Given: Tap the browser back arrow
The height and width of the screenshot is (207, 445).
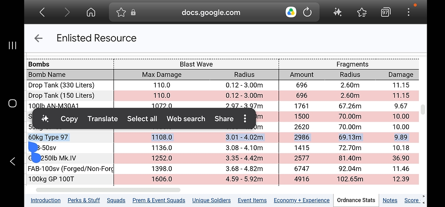Looking at the screenshot, I should point(42,12).
